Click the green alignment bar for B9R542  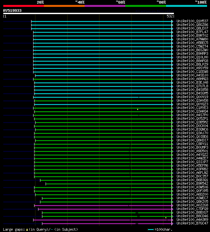(109, 184)
